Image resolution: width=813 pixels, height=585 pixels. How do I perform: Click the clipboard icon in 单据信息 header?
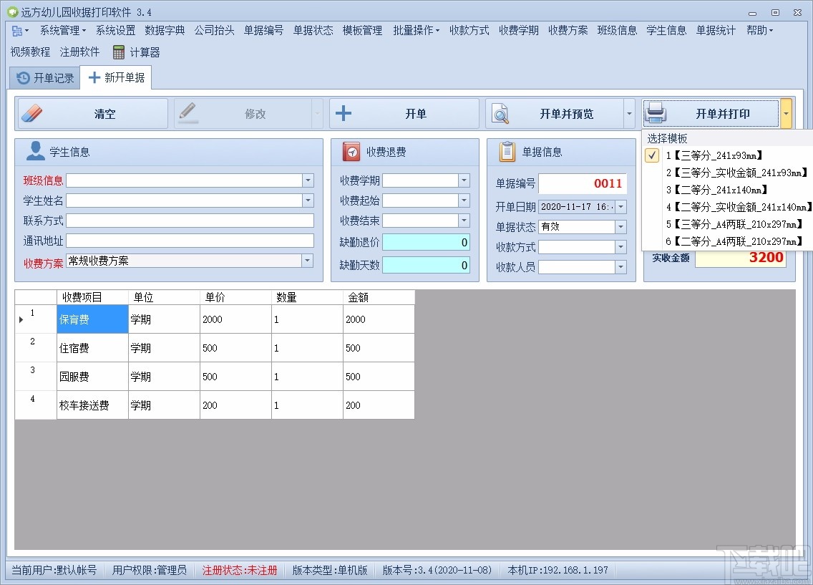coord(507,151)
